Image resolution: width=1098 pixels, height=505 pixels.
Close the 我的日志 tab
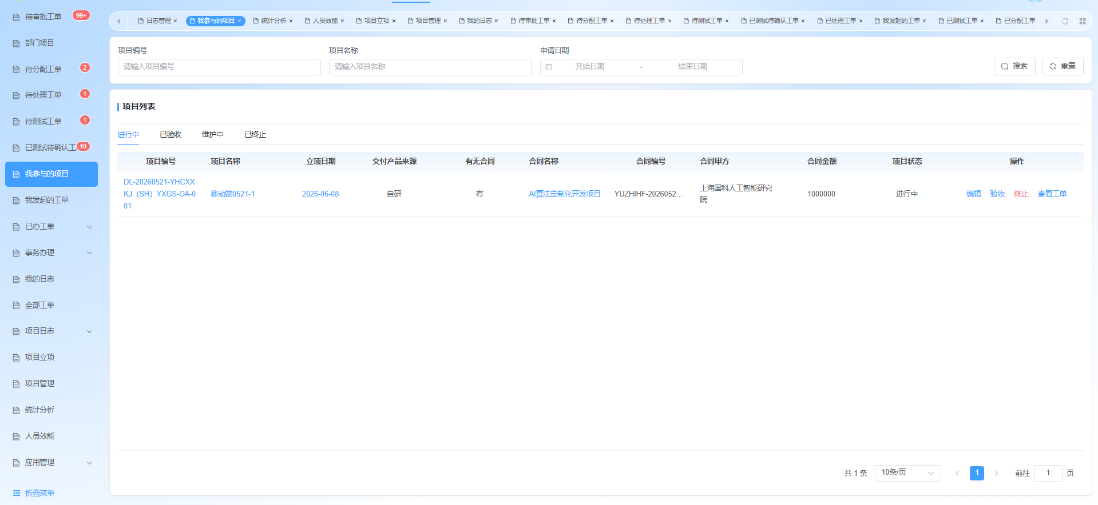click(x=496, y=21)
